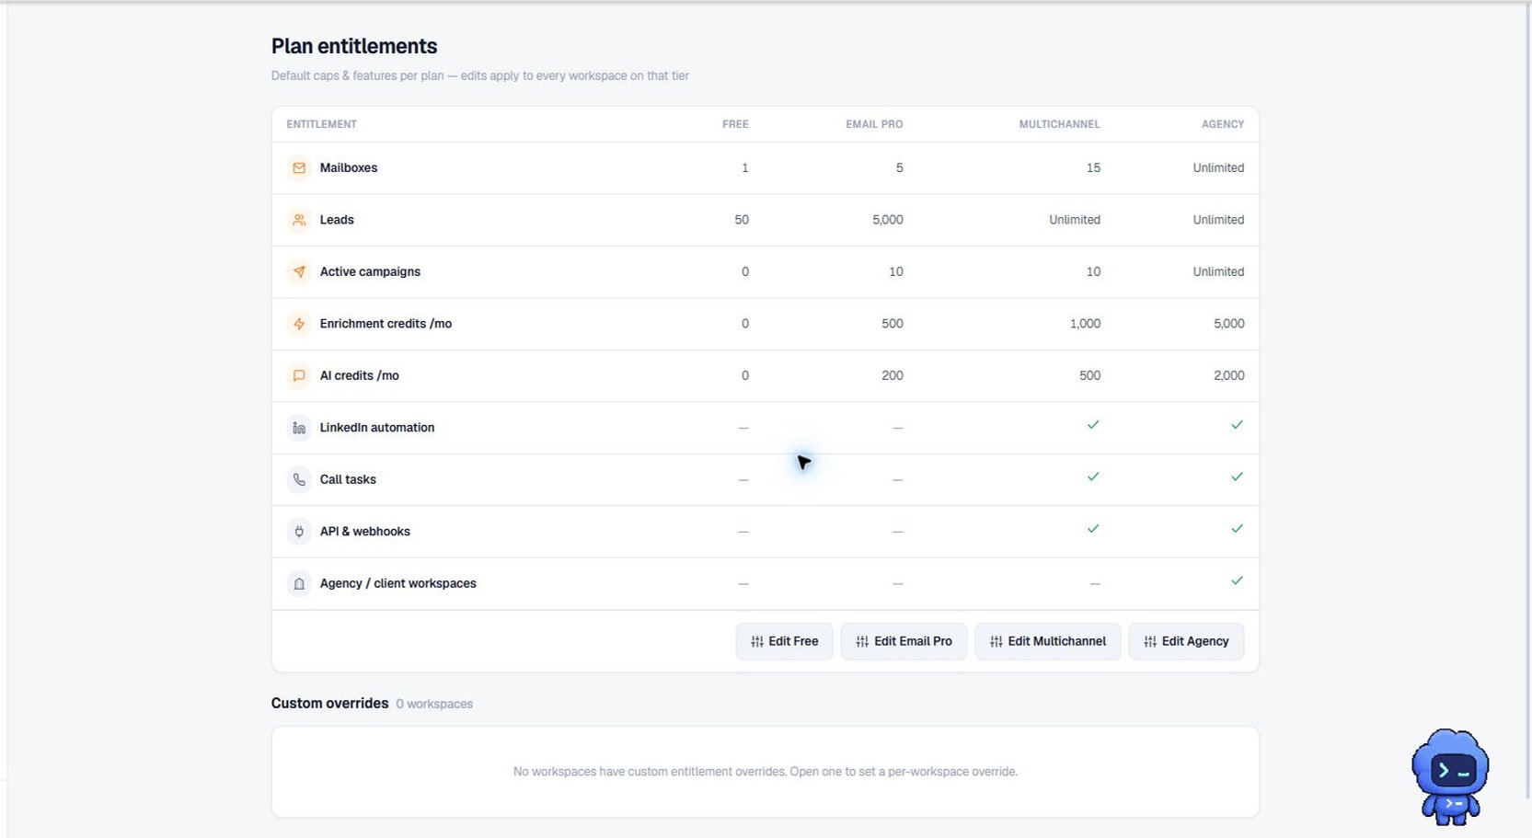Open the Edit Email Pro plan button
The height and width of the screenshot is (838, 1532).
[x=904, y=641]
